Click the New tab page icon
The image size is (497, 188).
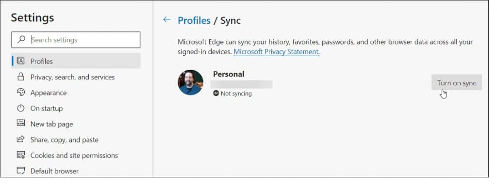[x=20, y=124]
